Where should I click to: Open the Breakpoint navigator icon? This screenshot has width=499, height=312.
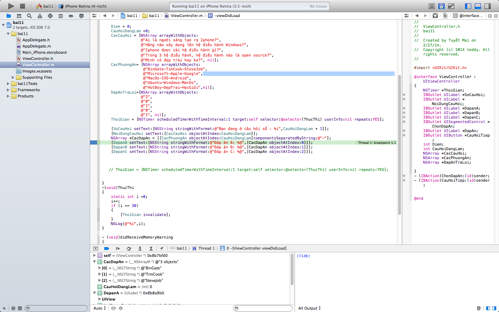pos(71,16)
